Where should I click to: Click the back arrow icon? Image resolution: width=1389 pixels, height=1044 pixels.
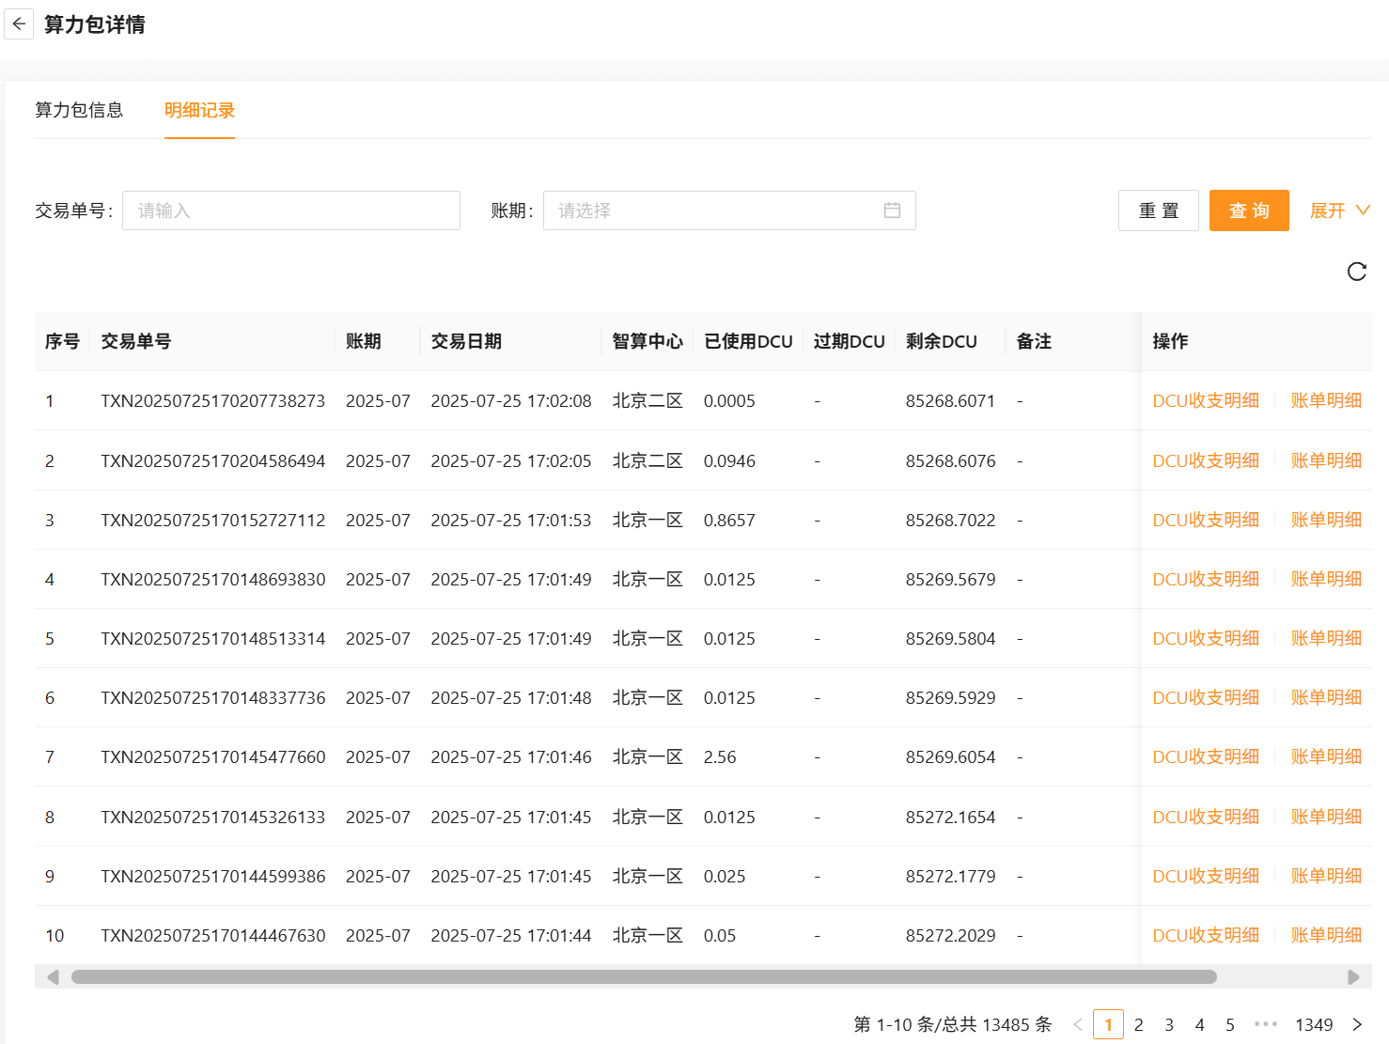(19, 24)
